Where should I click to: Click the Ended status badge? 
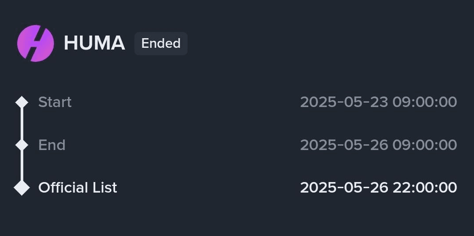[161, 43]
